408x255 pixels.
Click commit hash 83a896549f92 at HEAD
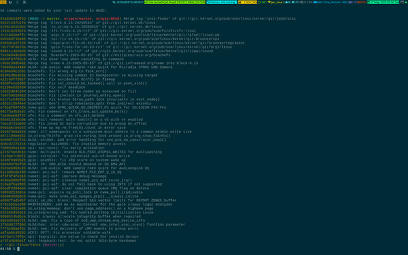[13, 19]
